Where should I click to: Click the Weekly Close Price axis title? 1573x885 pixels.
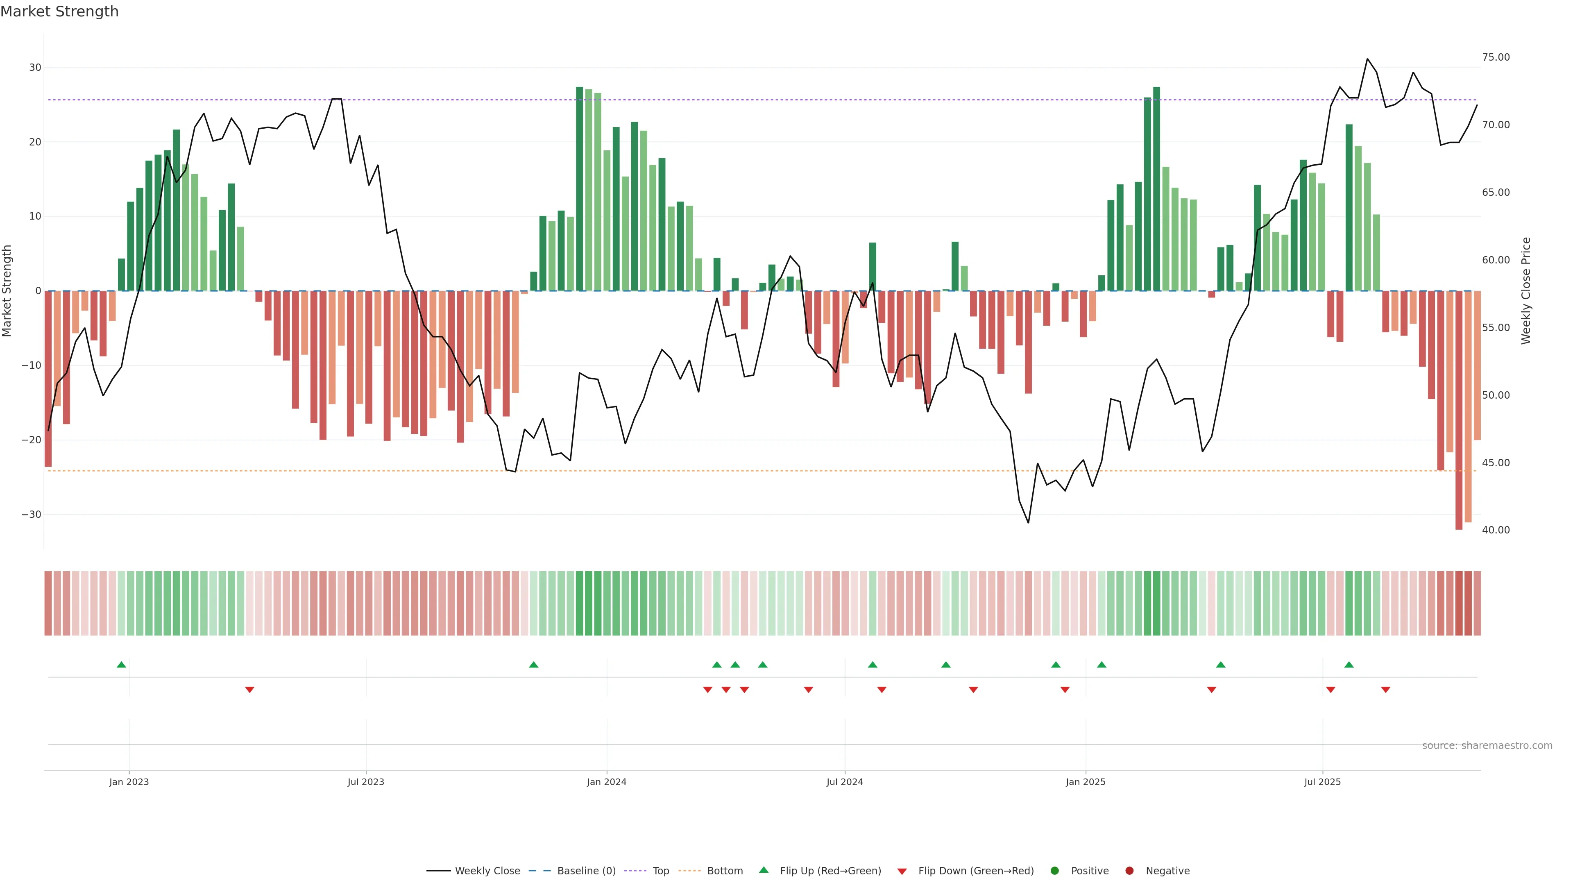pyautogui.click(x=1526, y=291)
